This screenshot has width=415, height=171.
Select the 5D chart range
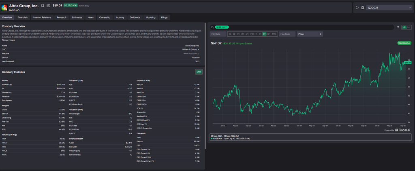click(x=234, y=34)
